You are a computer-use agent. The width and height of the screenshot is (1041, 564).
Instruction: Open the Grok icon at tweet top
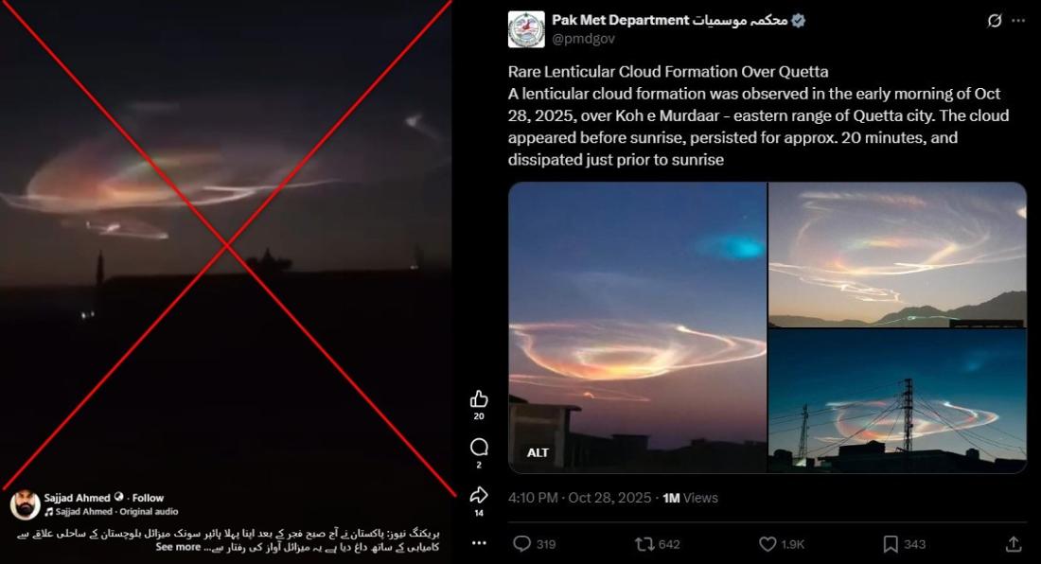[994, 21]
